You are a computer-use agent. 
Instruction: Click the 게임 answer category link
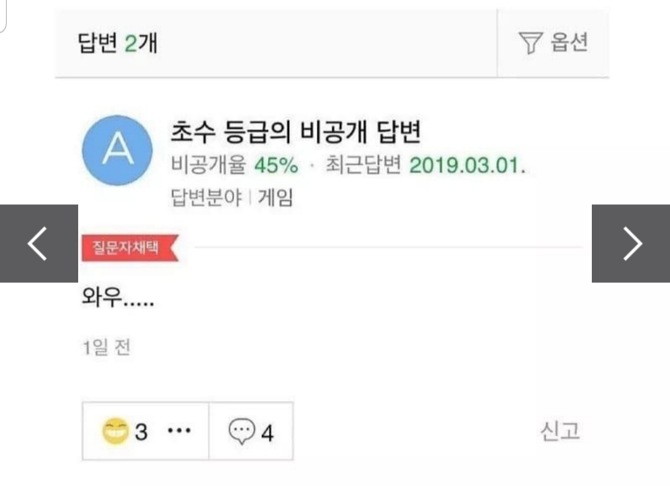(x=275, y=197)
